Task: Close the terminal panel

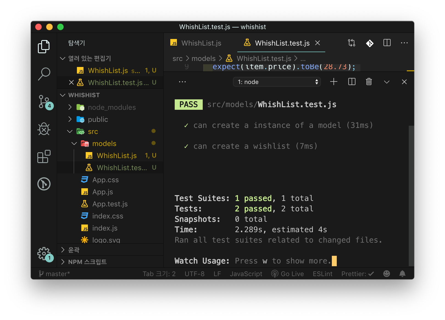Action: click(404, 82)
